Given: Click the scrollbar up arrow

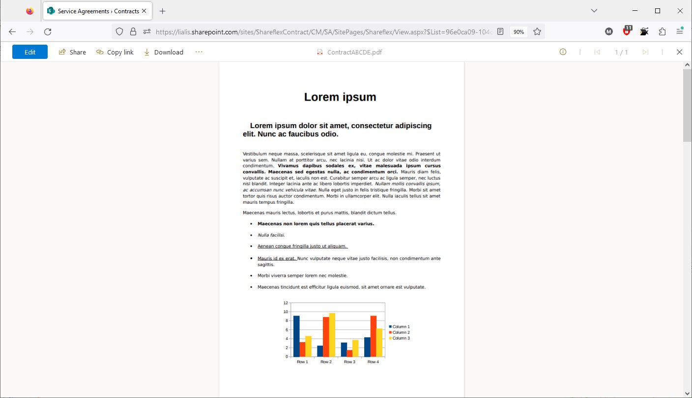Looking at the screenshot, I should point(687,65).
